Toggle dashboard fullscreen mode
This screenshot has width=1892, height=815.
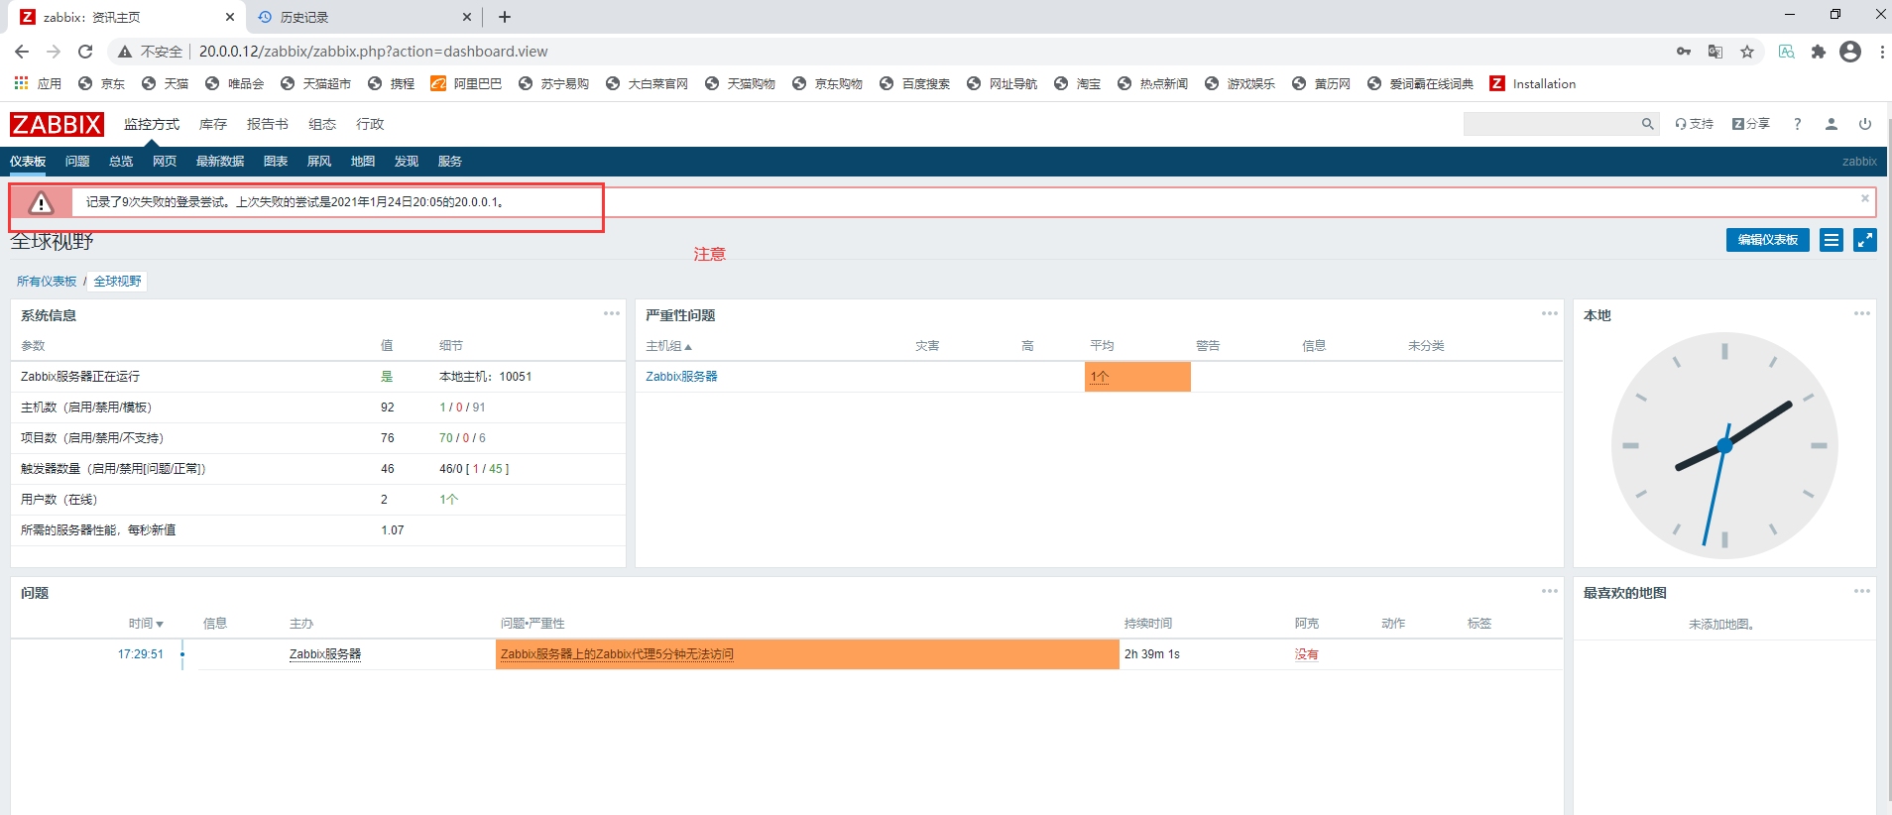(x=1865, y=240)
